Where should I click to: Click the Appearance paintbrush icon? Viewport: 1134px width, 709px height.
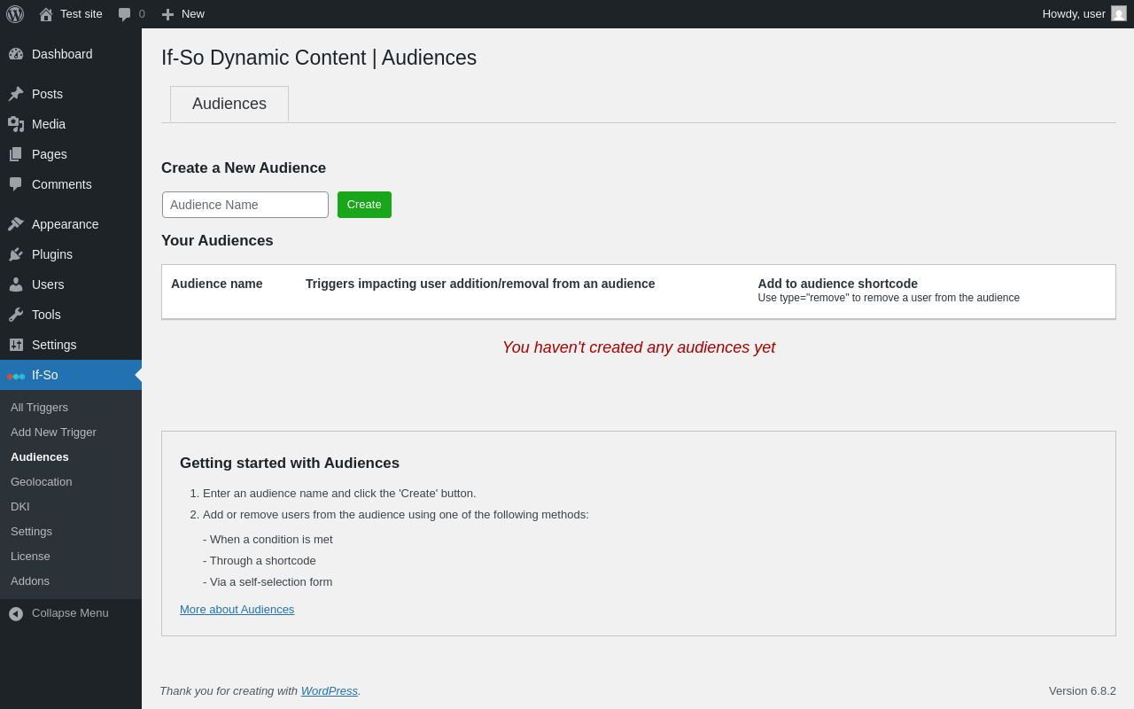tap(16, 224)
